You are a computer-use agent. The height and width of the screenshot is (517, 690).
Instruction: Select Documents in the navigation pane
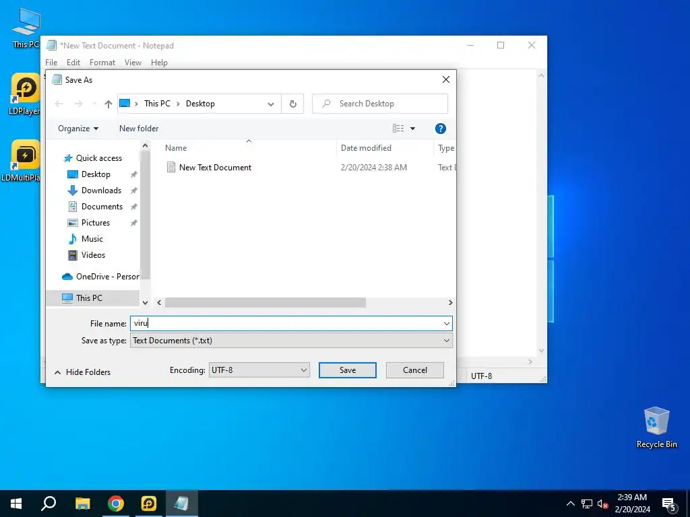pos(102,207)
